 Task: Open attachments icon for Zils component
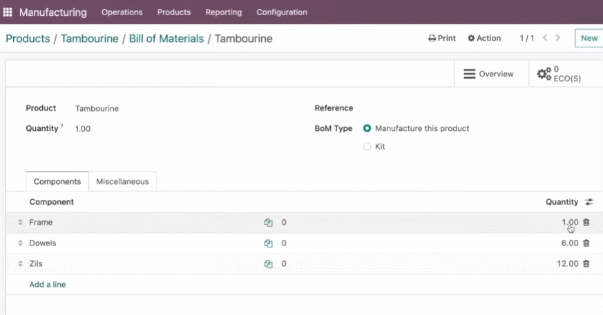[x=268, y=264]
